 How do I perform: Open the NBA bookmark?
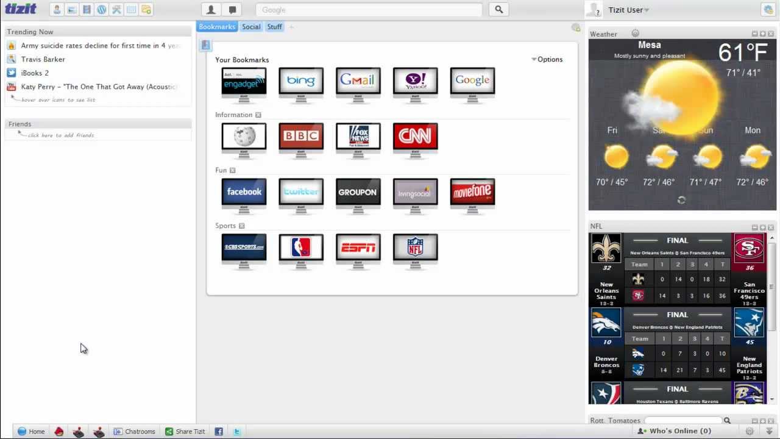coord(301,251)
